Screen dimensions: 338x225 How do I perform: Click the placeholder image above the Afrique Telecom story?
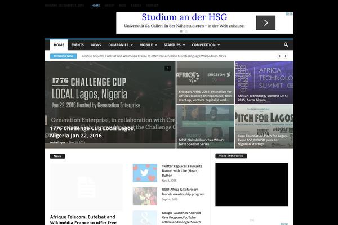(86, 187)
